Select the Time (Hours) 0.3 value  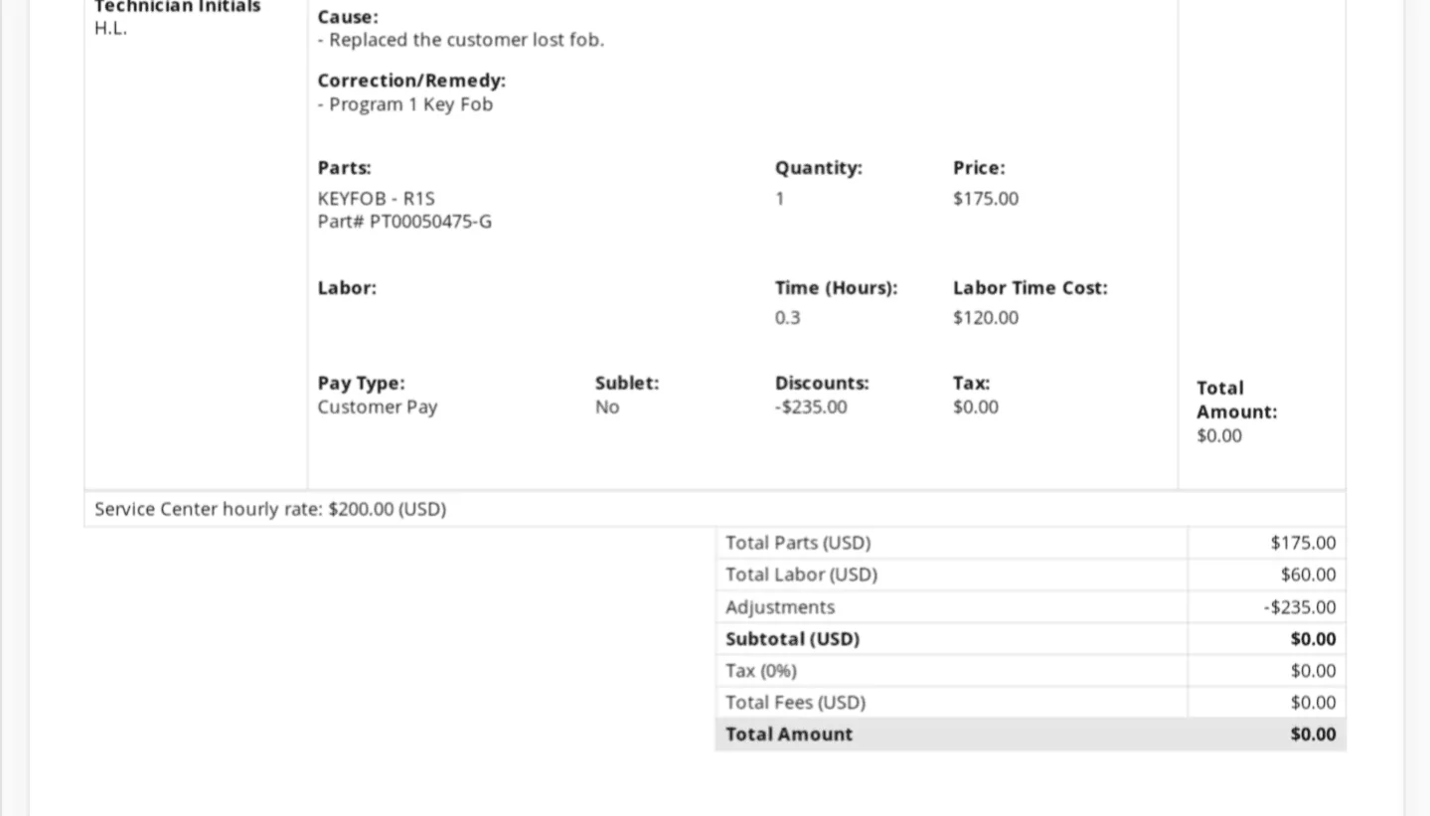coord(787,318)
